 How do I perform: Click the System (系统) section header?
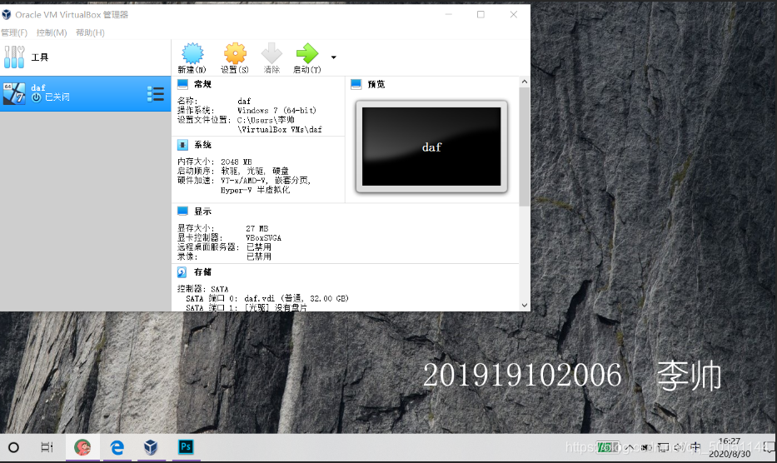pos(202,145)
